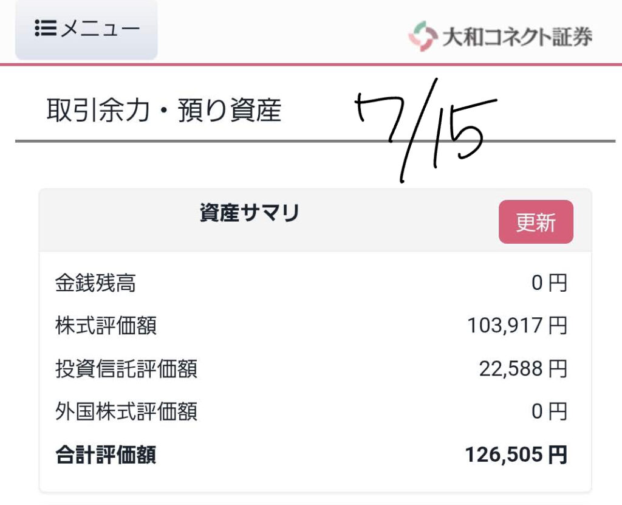Click the 大和コネクト証券 logo icon
The image size is (622, 505).
(x=423, y=36)
